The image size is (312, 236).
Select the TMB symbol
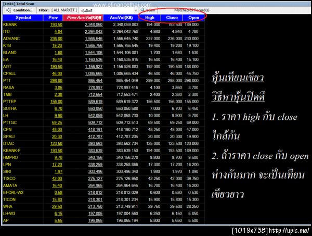(x=7, y=94)
